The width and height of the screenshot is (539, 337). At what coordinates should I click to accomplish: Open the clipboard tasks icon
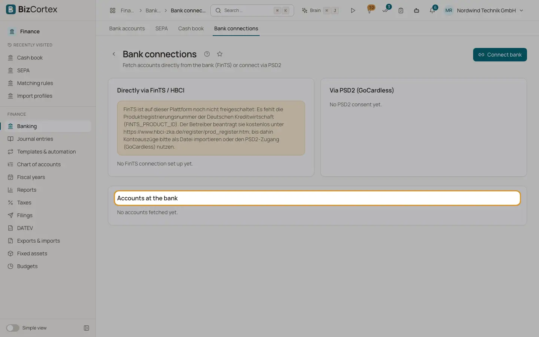pos(401,10)
